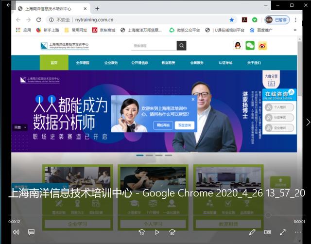Screen dimensions: 311x244
Task: Click the nytraining.com.cn address field
Action: click(94, 19)
